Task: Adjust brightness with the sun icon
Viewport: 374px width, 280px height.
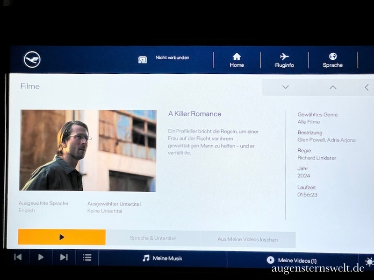Action: point(369,262)
